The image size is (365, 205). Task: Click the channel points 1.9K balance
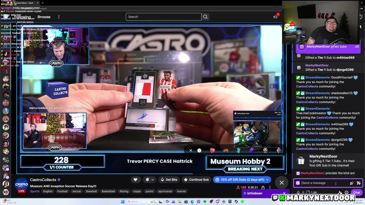(x=311, y=193)
